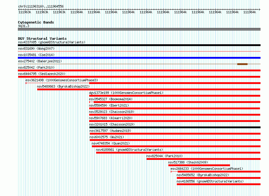269x196 pixels.
Task: Open nsv4189861 gnomADStructuralVariants label
Action: 129,150
